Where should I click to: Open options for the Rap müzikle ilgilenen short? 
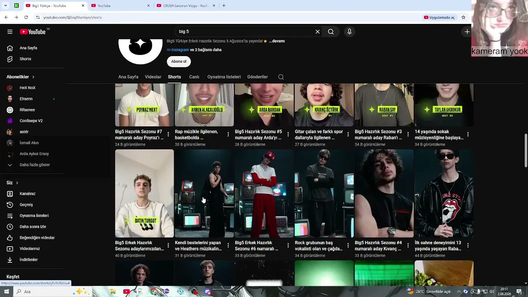tap(228, 134)
